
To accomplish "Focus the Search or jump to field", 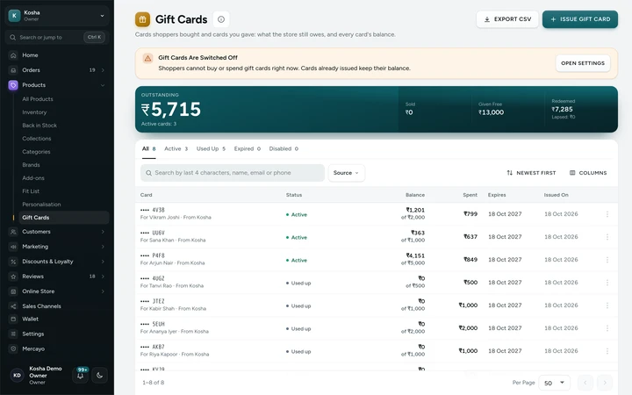I will tap(57, 37).
